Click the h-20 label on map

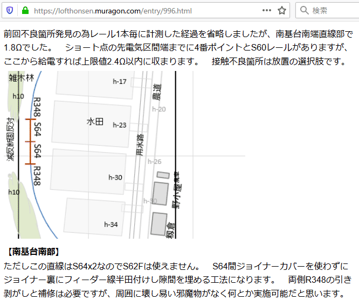click(159, 109)
